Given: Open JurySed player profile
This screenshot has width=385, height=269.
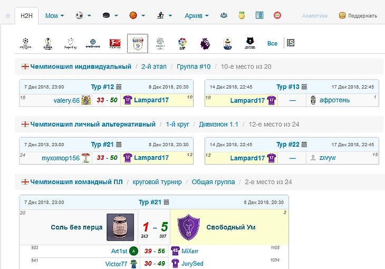Looking at the screenshot, I should tap(192, 264).
